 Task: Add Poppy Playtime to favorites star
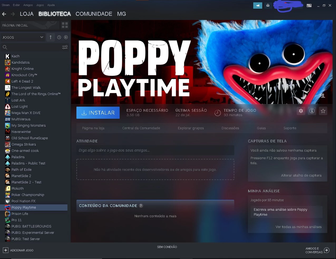tap(323, 111)
